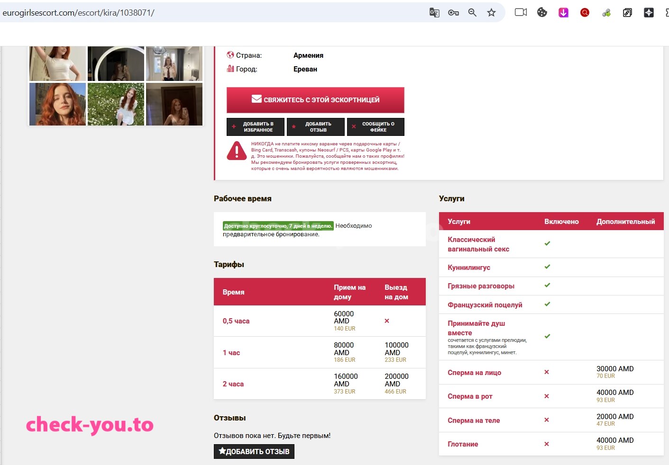The width and height of the screenshot is (669, 465).
Task: Open the flower field thumbnail
Action: tap(116, 104)
